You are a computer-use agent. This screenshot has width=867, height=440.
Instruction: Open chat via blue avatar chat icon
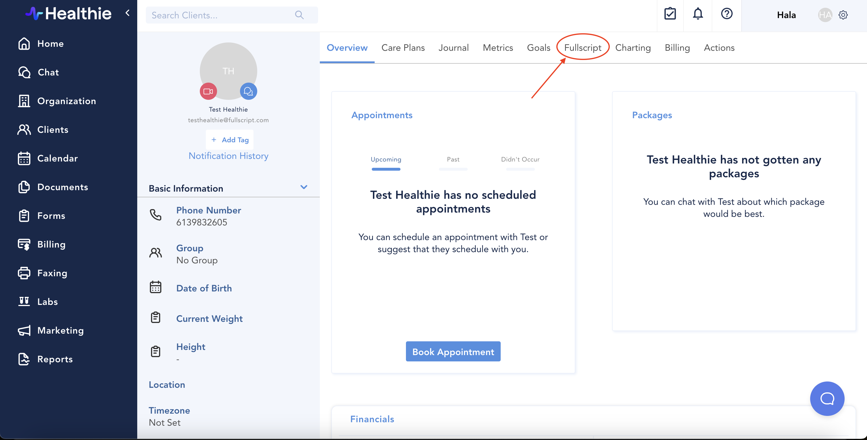[248, 91]
